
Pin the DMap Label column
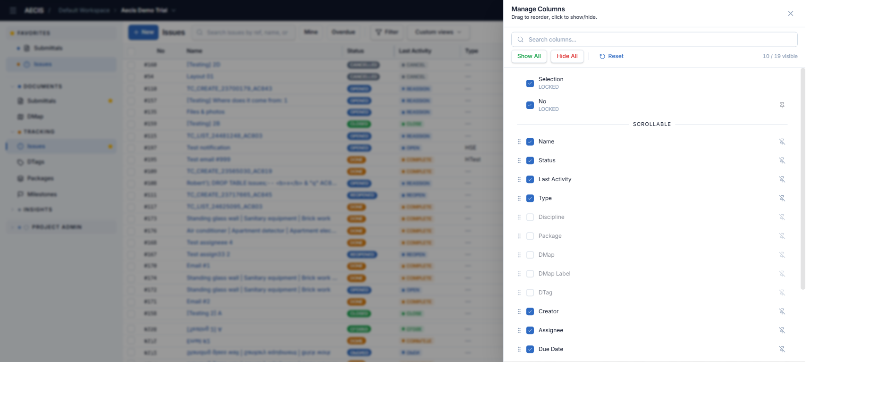(x=782, y=274)
